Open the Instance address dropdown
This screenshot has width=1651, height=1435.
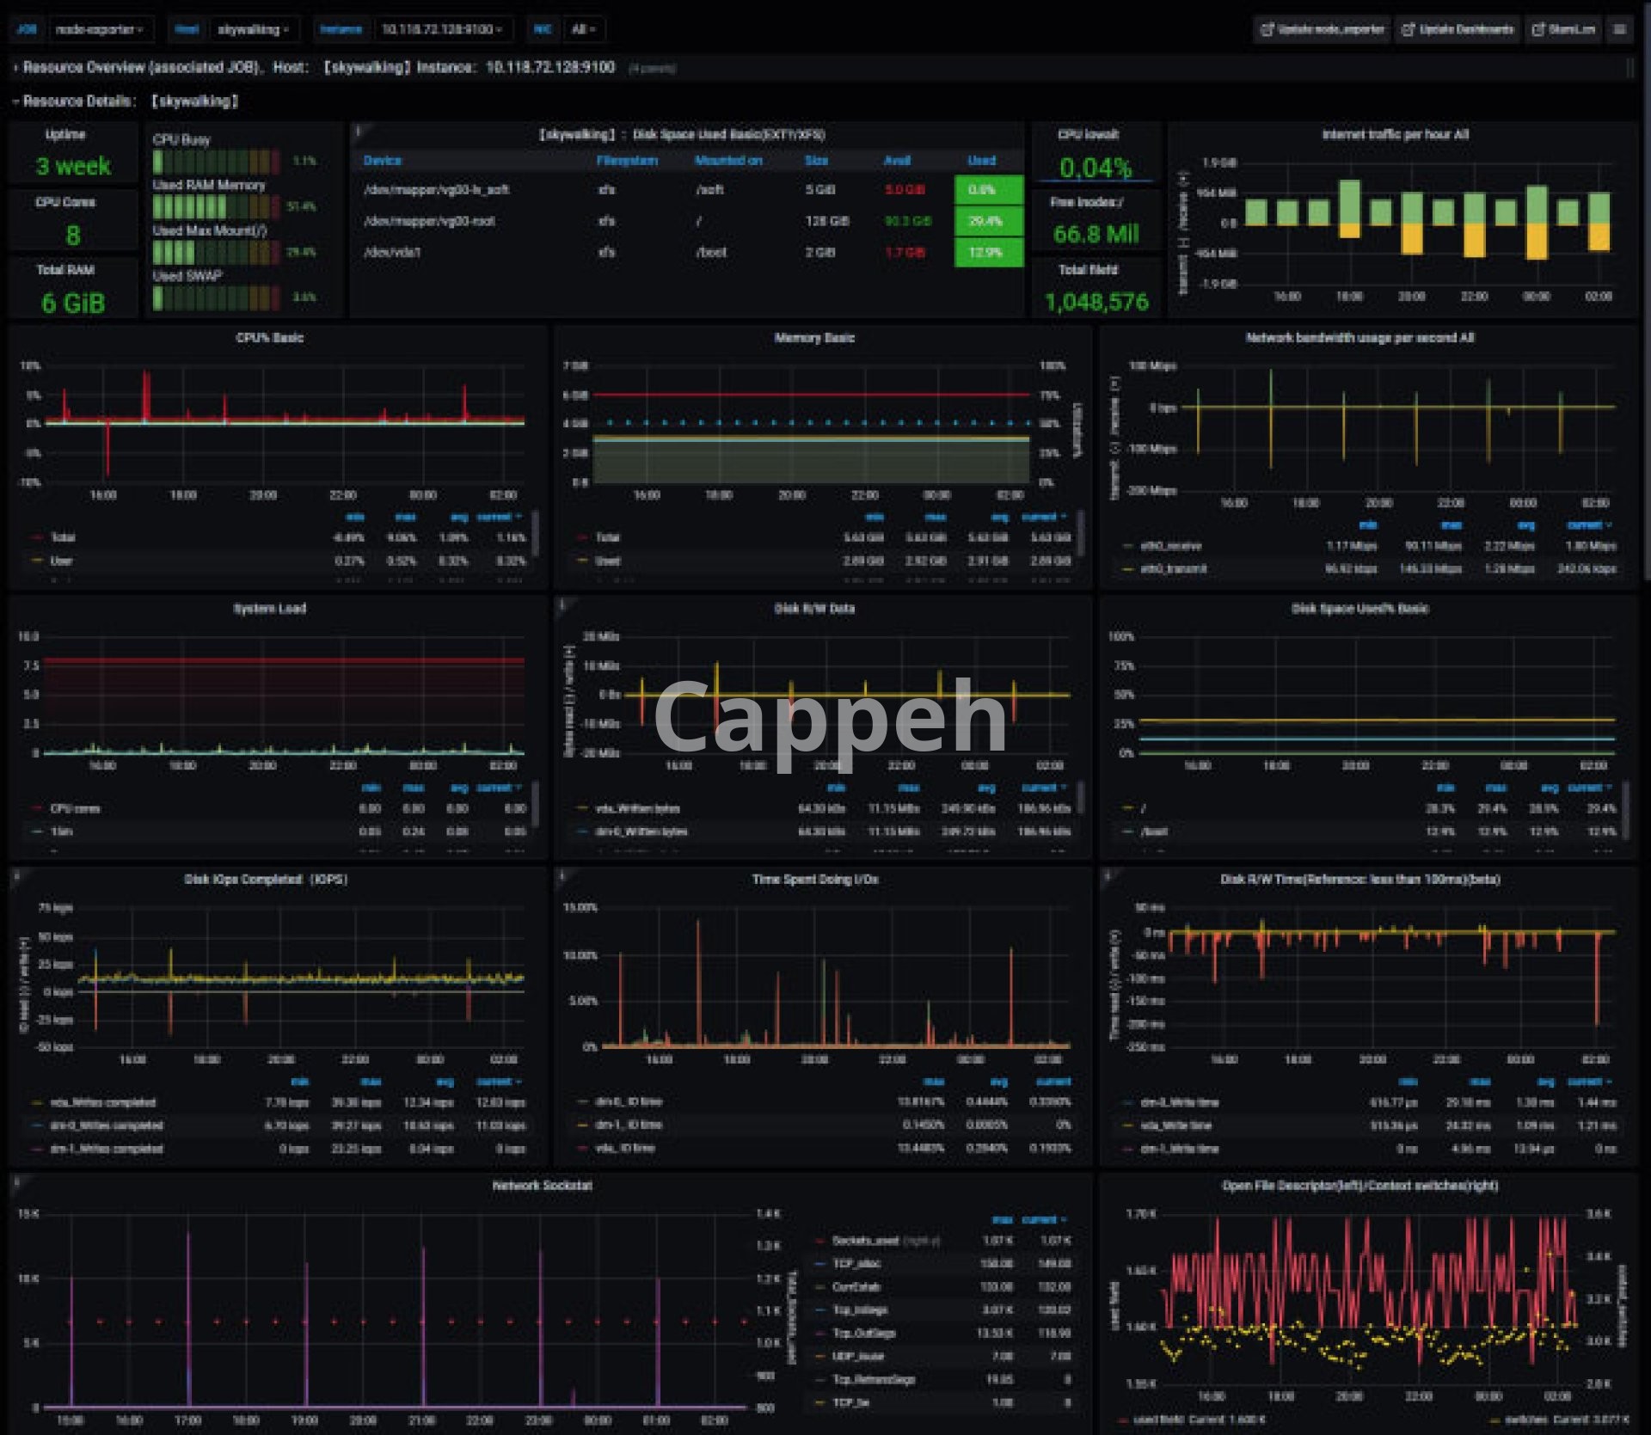pos(442,29)
